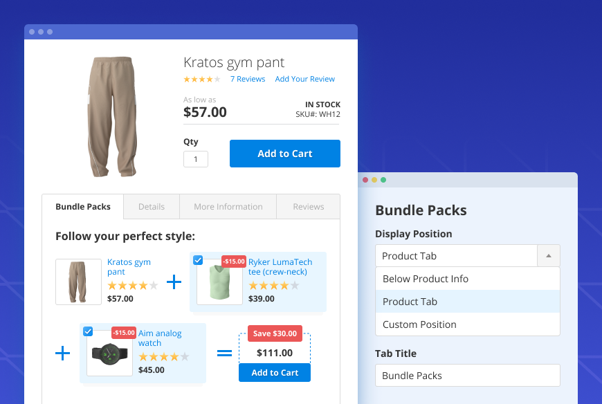Click the main Kratos gym pant image
Image resolution: width=602 pixels, height=404 pixels.
click(111, 118)
